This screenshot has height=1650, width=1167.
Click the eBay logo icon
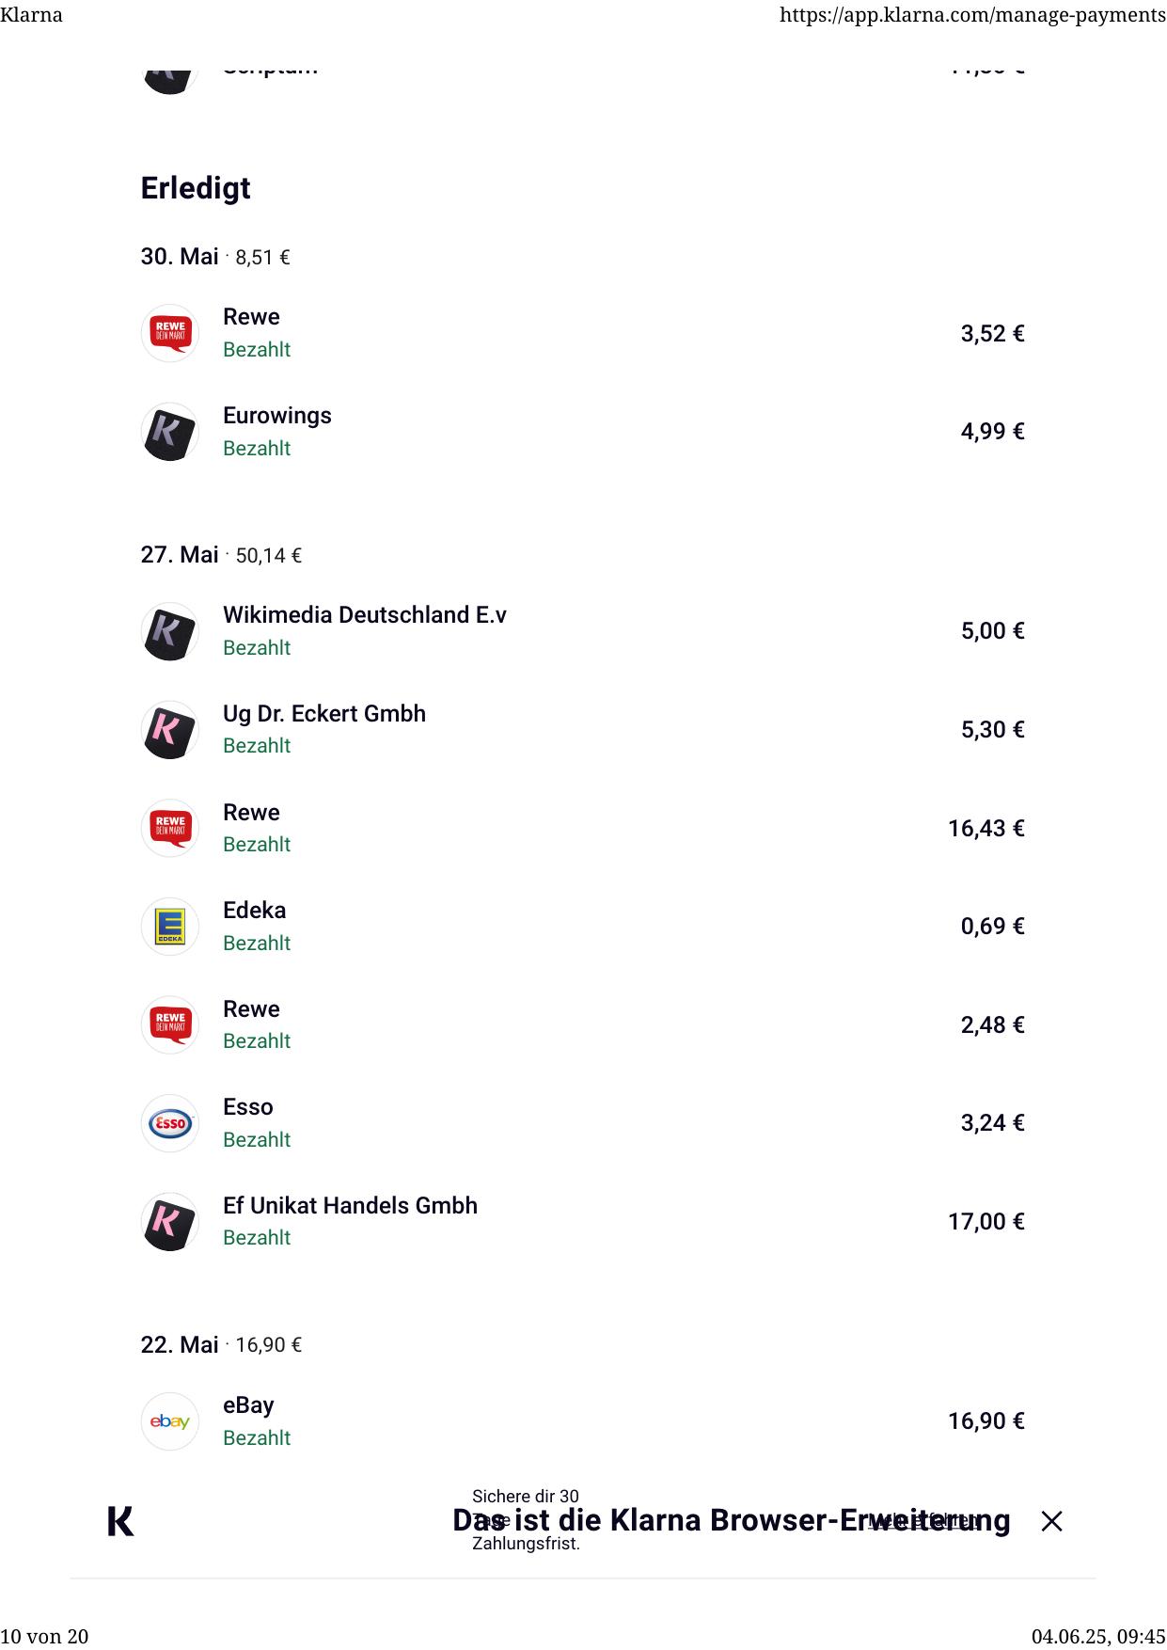[169, 1421]
